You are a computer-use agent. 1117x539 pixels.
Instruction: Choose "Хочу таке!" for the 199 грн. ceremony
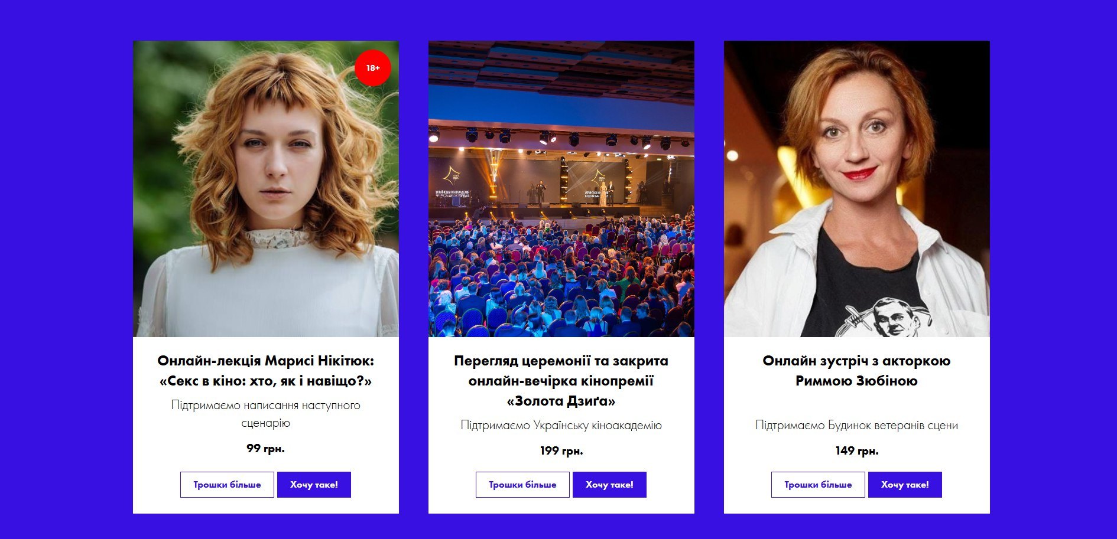609,485
